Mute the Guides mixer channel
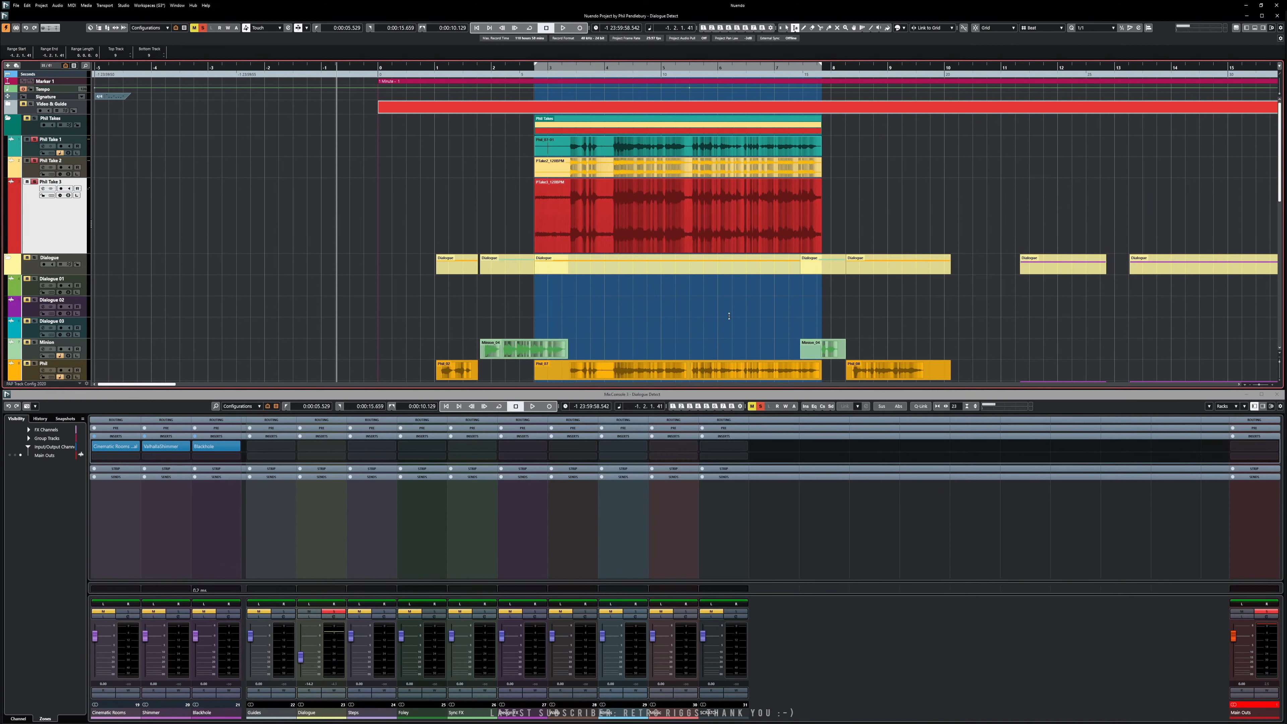The image size is (1287, 724). click(259, 612)
